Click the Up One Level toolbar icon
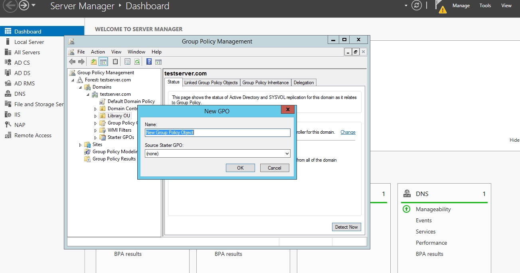Image resolution: width=520 pixels, height=273 pixels. coord(94,61)
